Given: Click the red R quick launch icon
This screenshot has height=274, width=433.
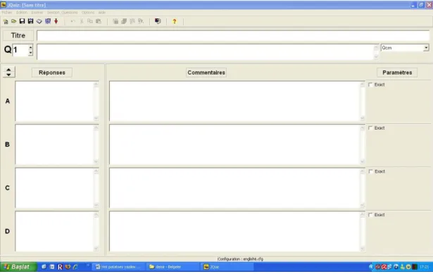Looking at the screenshot, I should tap(60, 267).
